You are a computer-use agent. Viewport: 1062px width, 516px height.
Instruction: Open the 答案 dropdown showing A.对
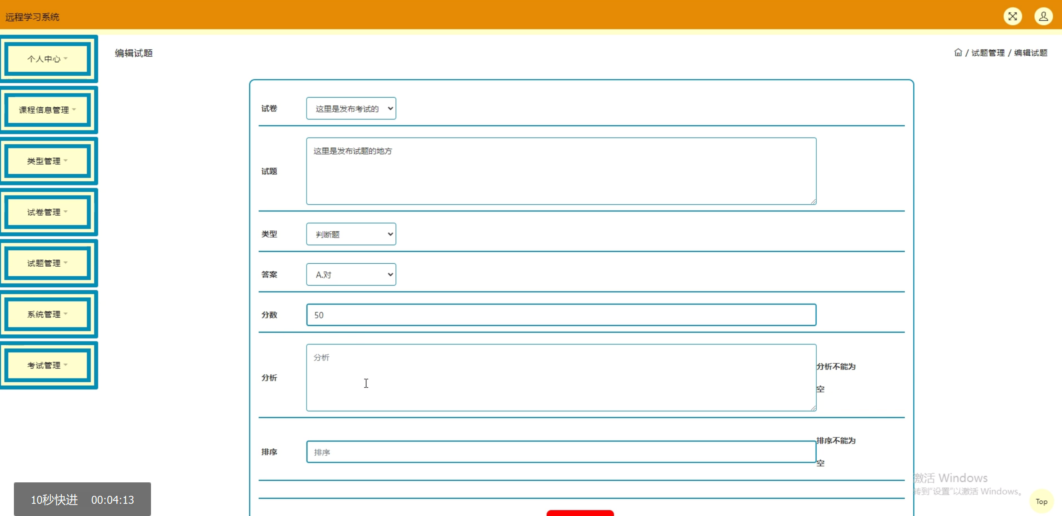pyautogui.click(x=351, y=275)
